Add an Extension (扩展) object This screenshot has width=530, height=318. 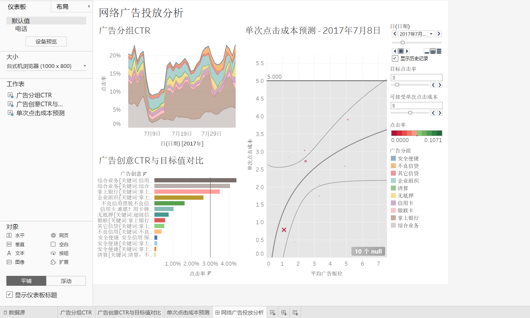(x=60, y=262)
